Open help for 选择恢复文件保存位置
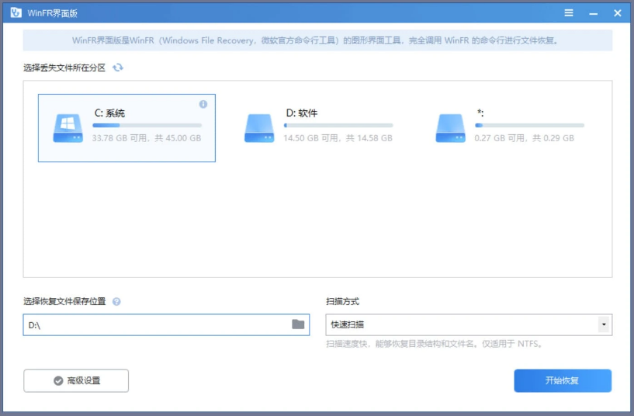Viewport: 634px width, 416px height. coord(116,302)
